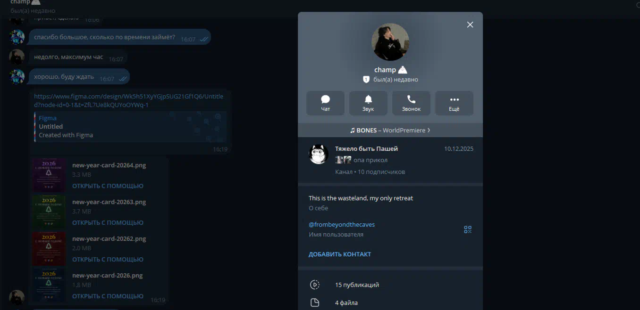
Task: Open the 4 файла shared files section
Action: tap(346, 302)
